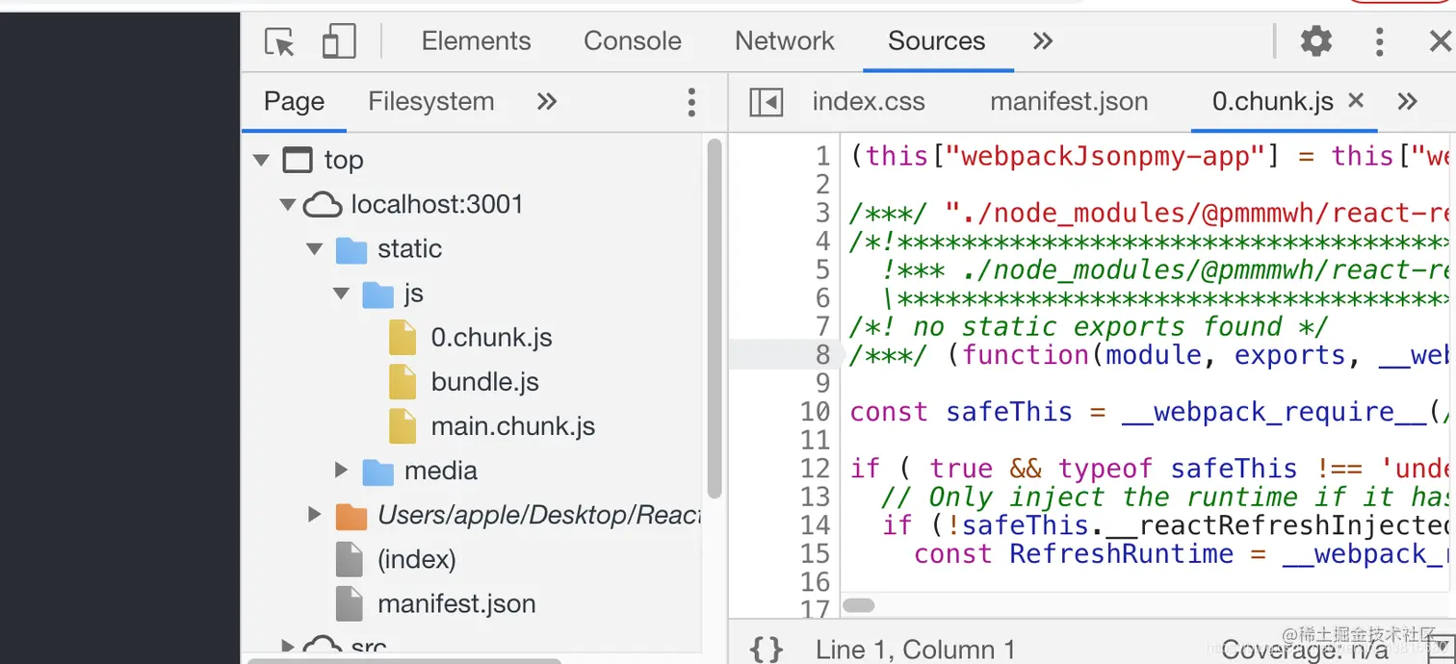Image resolution: width=1456 pixels, height=664 pixels.
Task: Set breakpoint on line number 8
Action: click(x=823, y=355)
